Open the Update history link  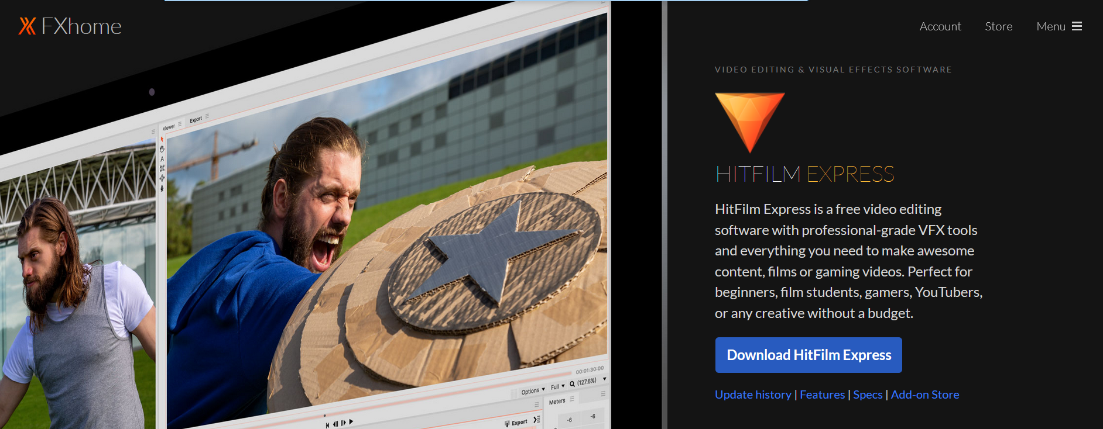pyautogui.click(x=753, y=395)
